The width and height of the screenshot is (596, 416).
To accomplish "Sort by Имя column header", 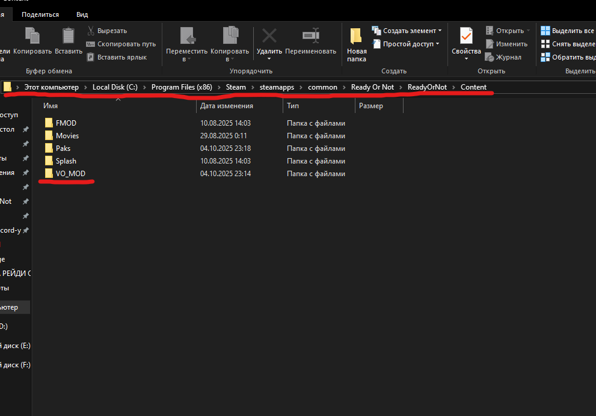I will 51,106.
